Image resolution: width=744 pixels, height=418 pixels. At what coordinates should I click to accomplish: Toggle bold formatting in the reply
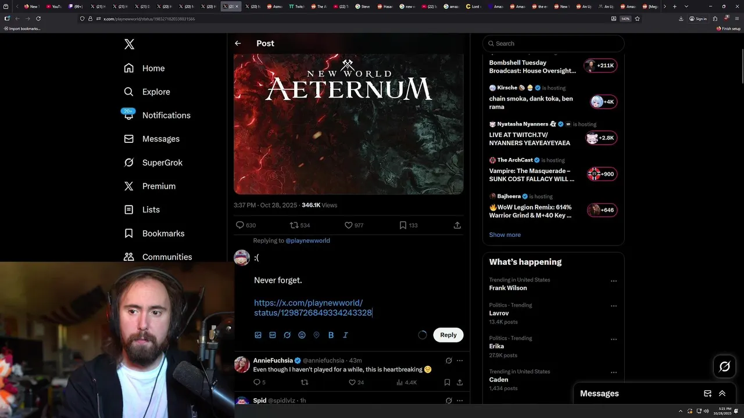click(x=331, y=335)
